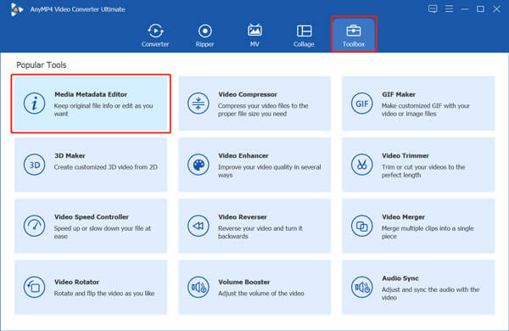509x331 pixels.
Task: Click 'Improve your video quality' description
Action: (x=270, y=171)
